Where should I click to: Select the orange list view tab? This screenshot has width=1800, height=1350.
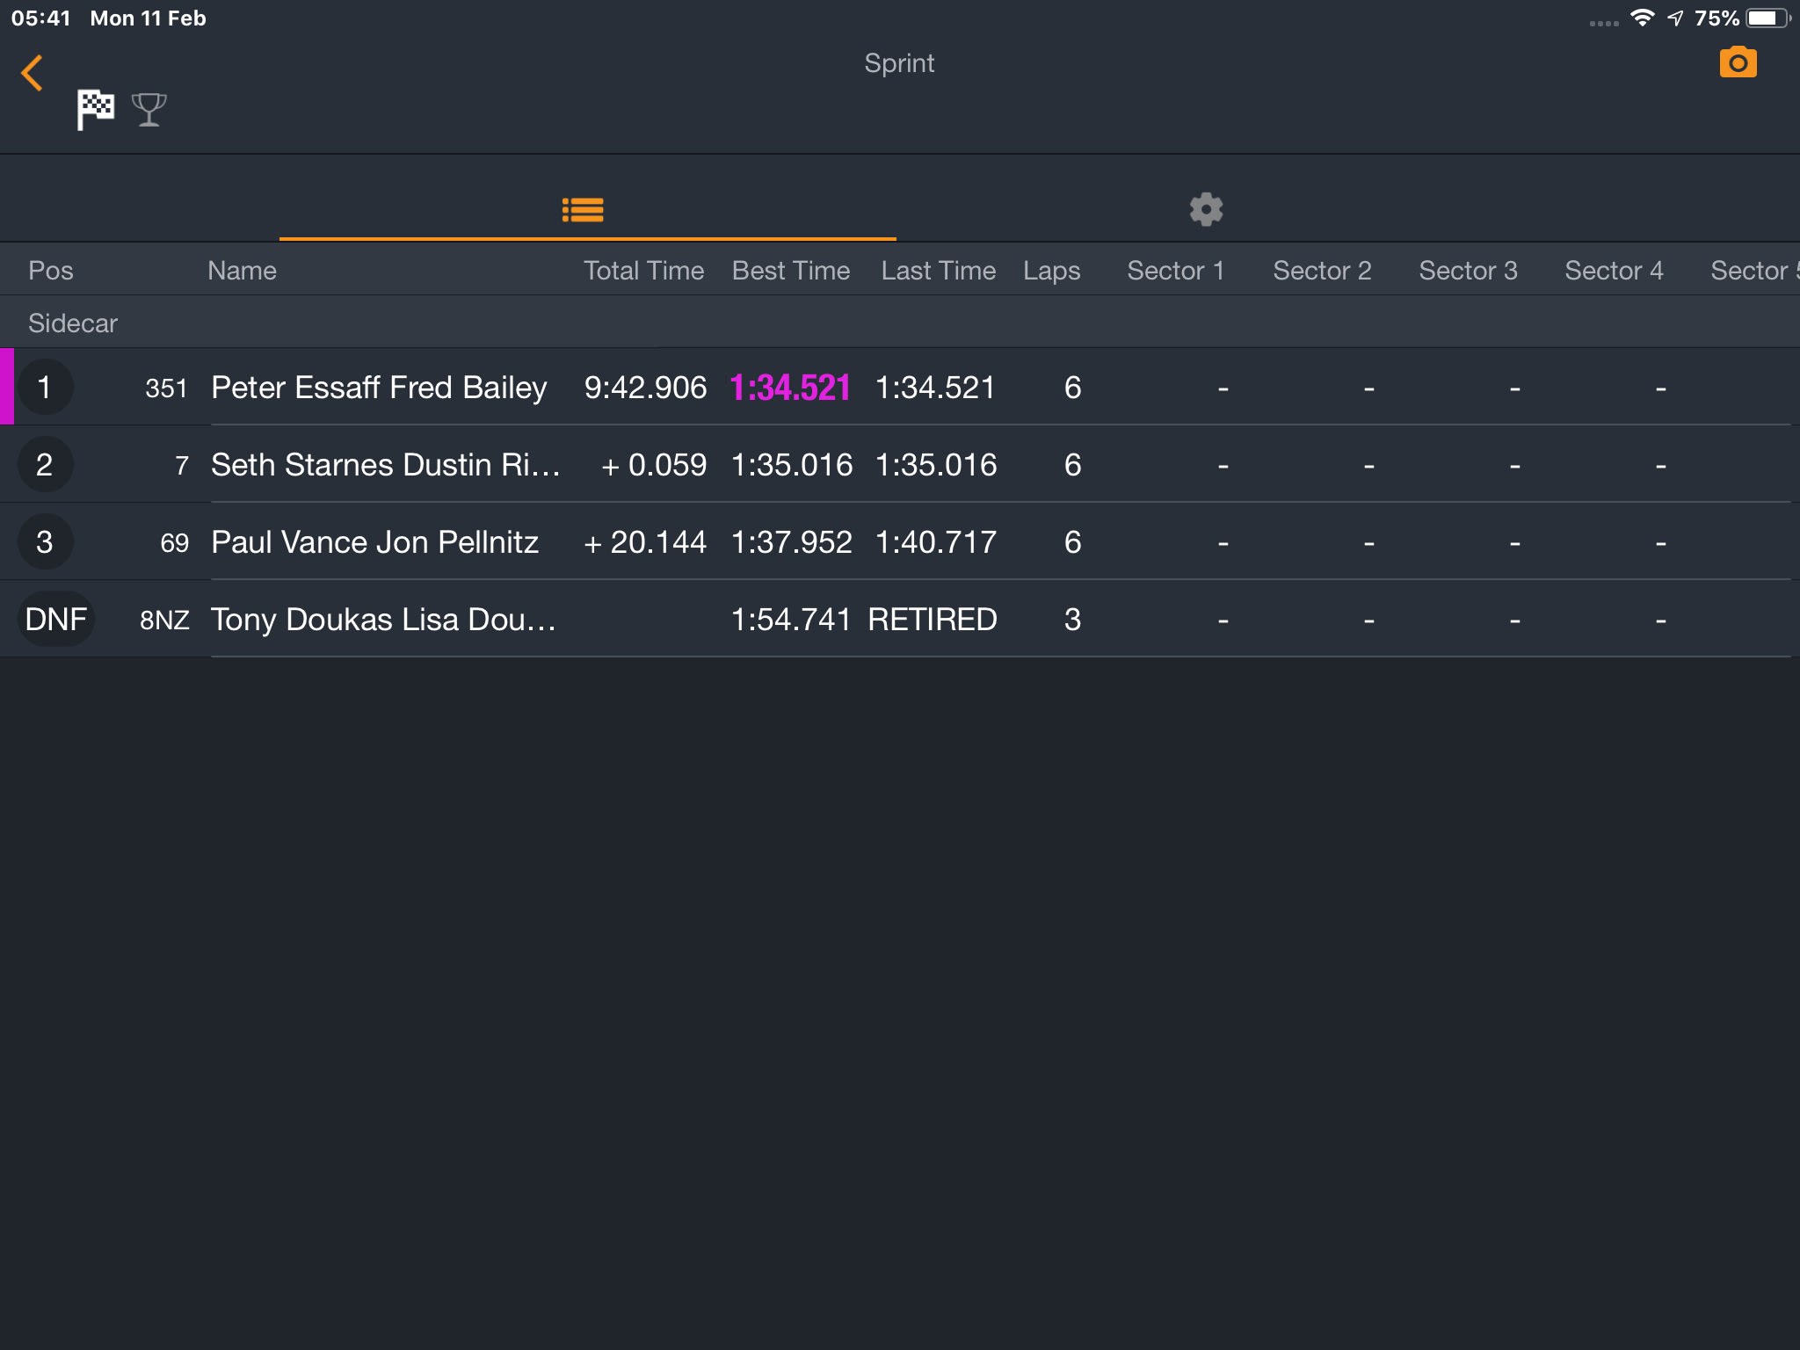pos(583,210)
